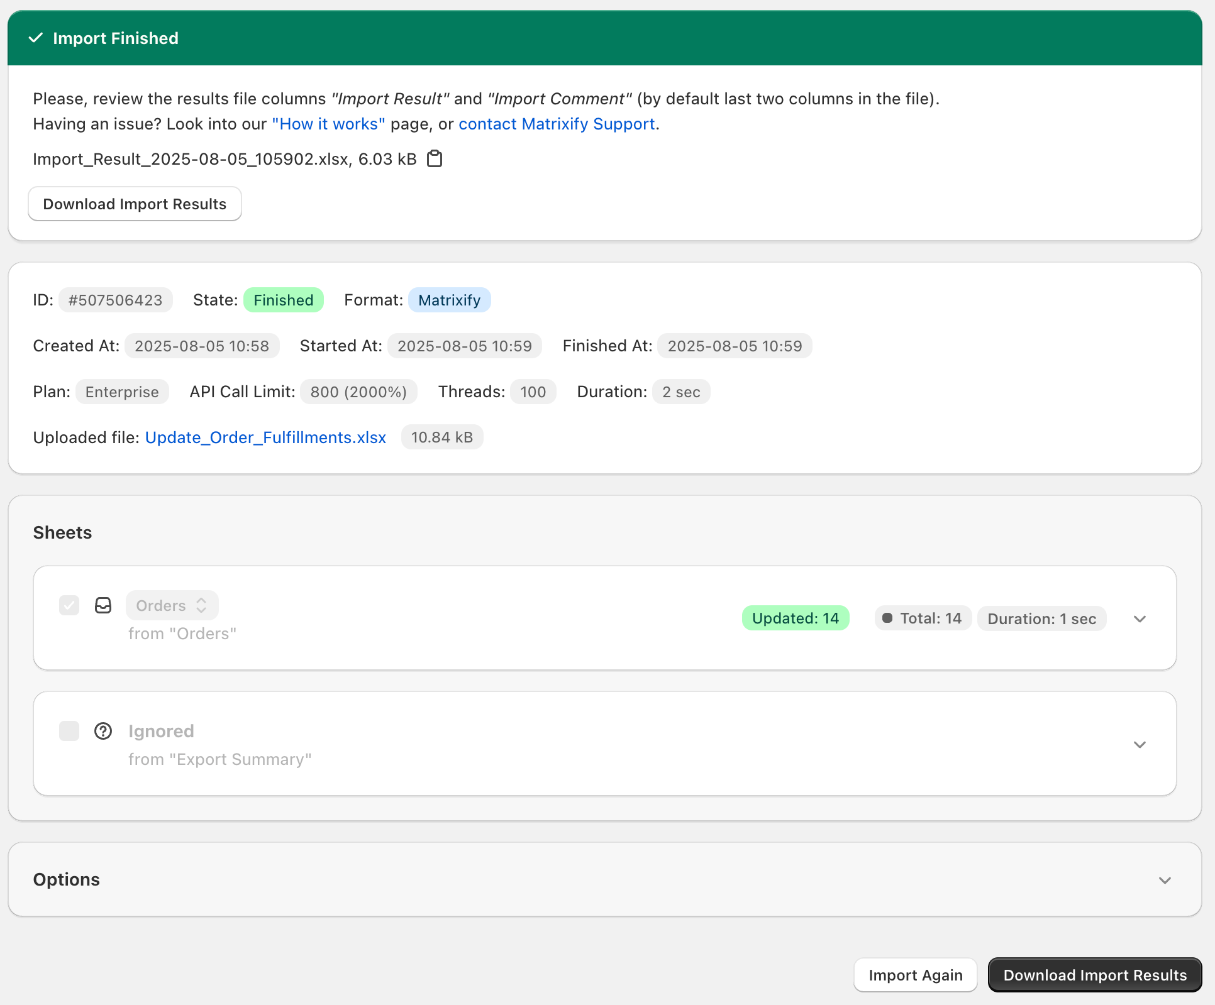This screenshot has width=1215, height=1005.
Task: Toggle the checkbox for the Orders sheet
Action: click(69, 605)
